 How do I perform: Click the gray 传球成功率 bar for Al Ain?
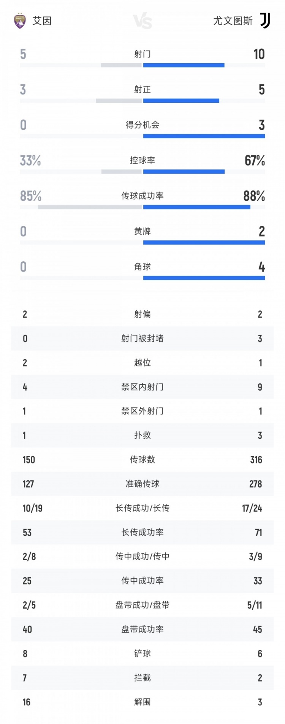tap(90, 207)
